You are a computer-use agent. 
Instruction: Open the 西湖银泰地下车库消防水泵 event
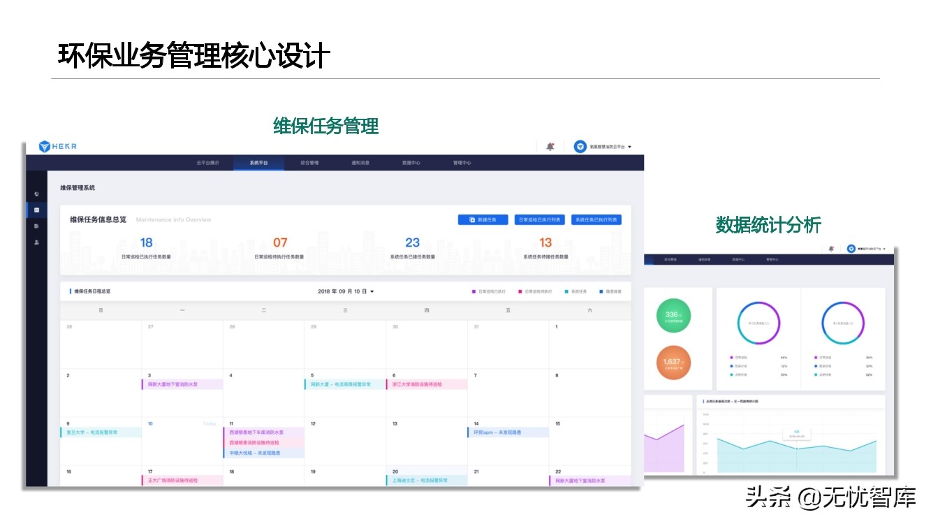[x=264, y=432]
